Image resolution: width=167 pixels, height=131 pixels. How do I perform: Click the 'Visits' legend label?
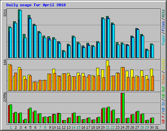(x=163, y=65)
